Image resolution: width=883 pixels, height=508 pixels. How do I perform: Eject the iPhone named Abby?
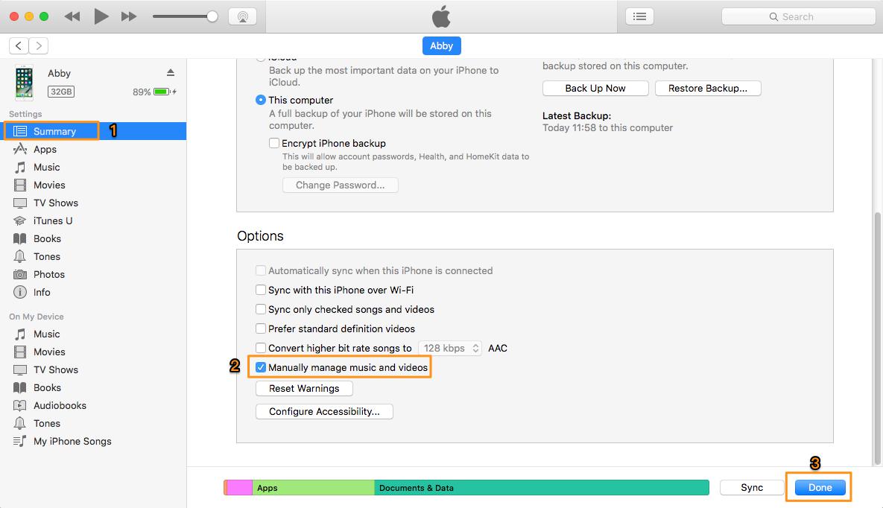[170, 73]
